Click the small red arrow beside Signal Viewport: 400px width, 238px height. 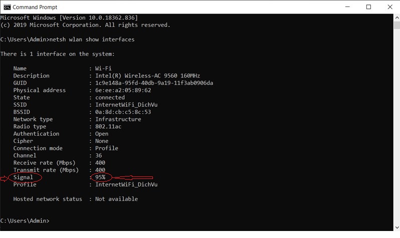pyautogui.click(x=4, y=178)
